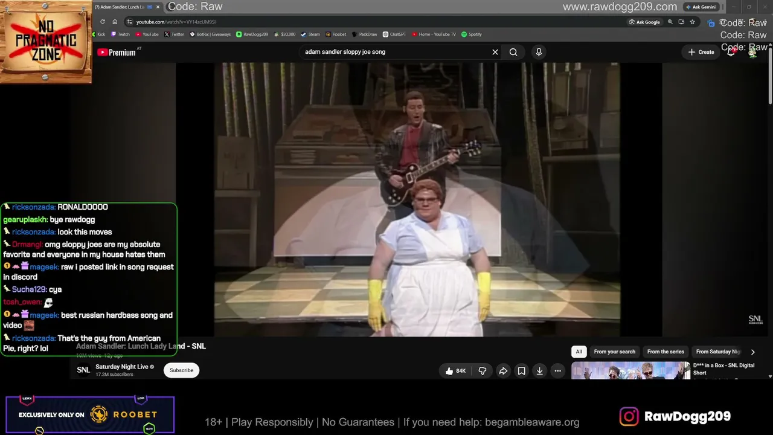
Task: Open the $30,000 bookmark
Action: pos(285,34)
